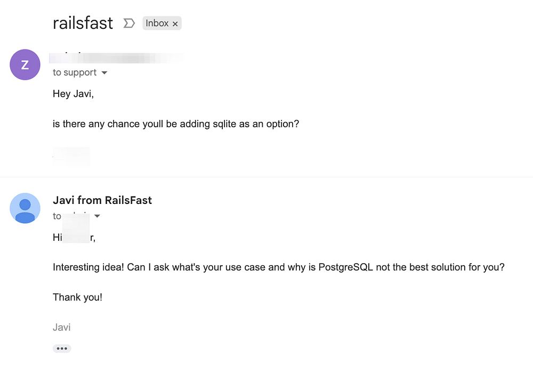The height and width of the screenshot is (385, 533).
Task: Remove the Inbox label with the x
Action: point(175,24)
